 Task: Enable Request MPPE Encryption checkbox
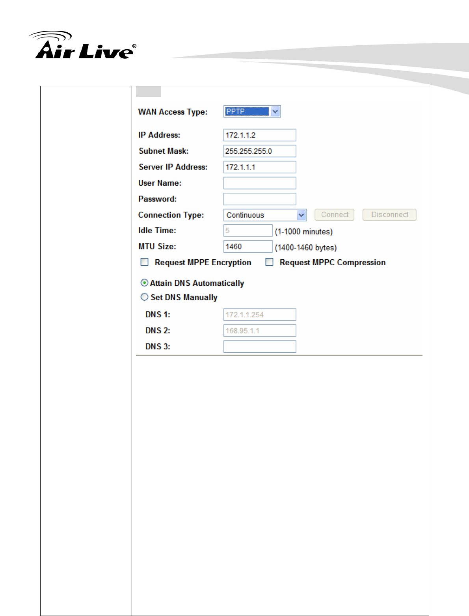(145, 262)
